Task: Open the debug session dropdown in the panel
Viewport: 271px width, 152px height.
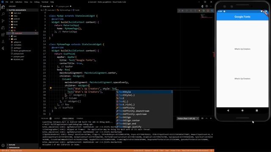Action: [x=188, y=119]
